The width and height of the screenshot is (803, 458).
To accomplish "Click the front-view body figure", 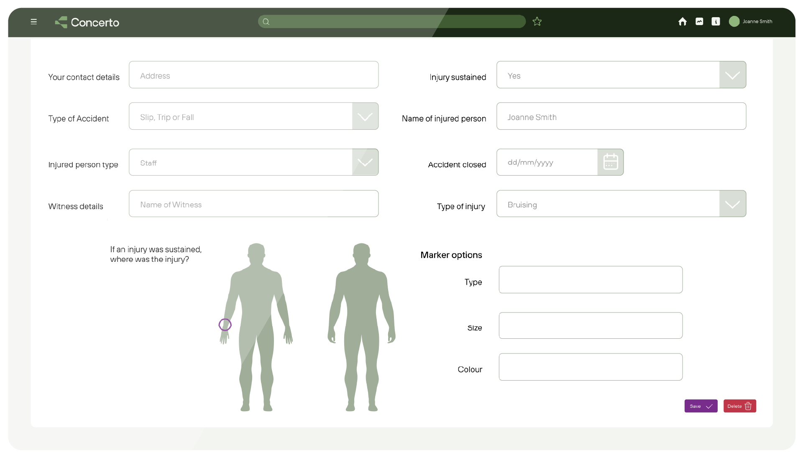I will click(256, 327).
